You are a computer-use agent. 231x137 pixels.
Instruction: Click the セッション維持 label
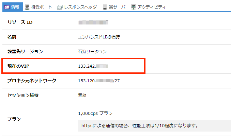point(23,96)
